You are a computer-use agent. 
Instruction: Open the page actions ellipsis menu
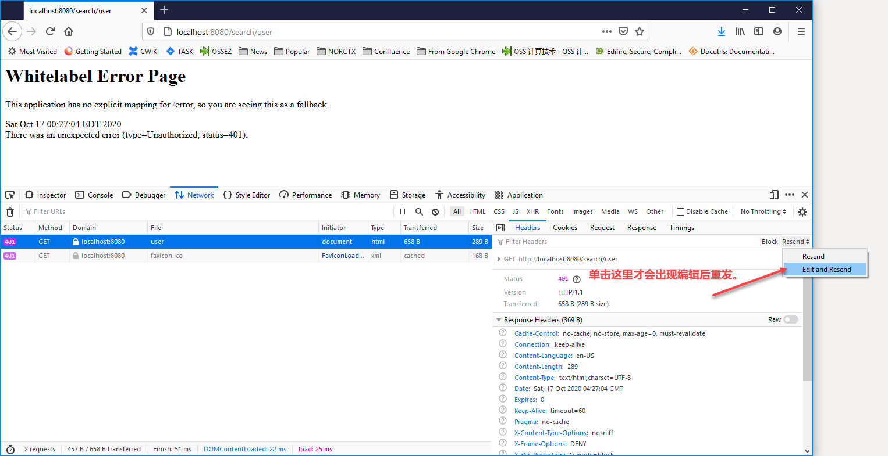607,31
